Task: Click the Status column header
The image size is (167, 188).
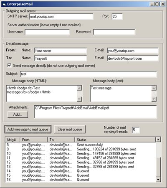Action: point(115,140)
